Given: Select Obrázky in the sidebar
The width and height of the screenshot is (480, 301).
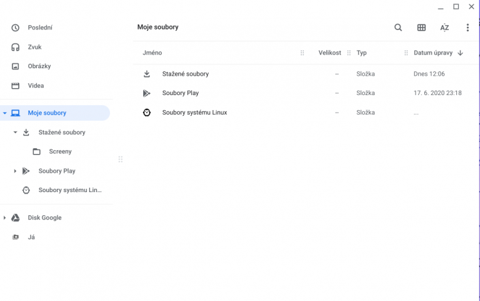Looking at the screenshot, I should click(39, 66).
